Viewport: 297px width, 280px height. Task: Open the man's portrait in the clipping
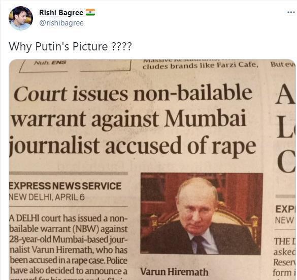(202, 213)
